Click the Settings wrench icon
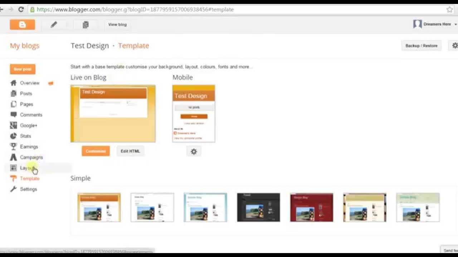The width and height of the screenshot is (458, 257). tap(14, 189)
